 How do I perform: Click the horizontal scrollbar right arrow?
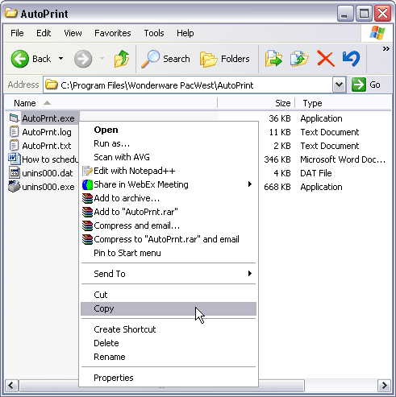point(385,386)
